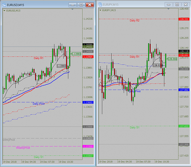Click the red 128.331 Daily R2 tag

(184, 19)
